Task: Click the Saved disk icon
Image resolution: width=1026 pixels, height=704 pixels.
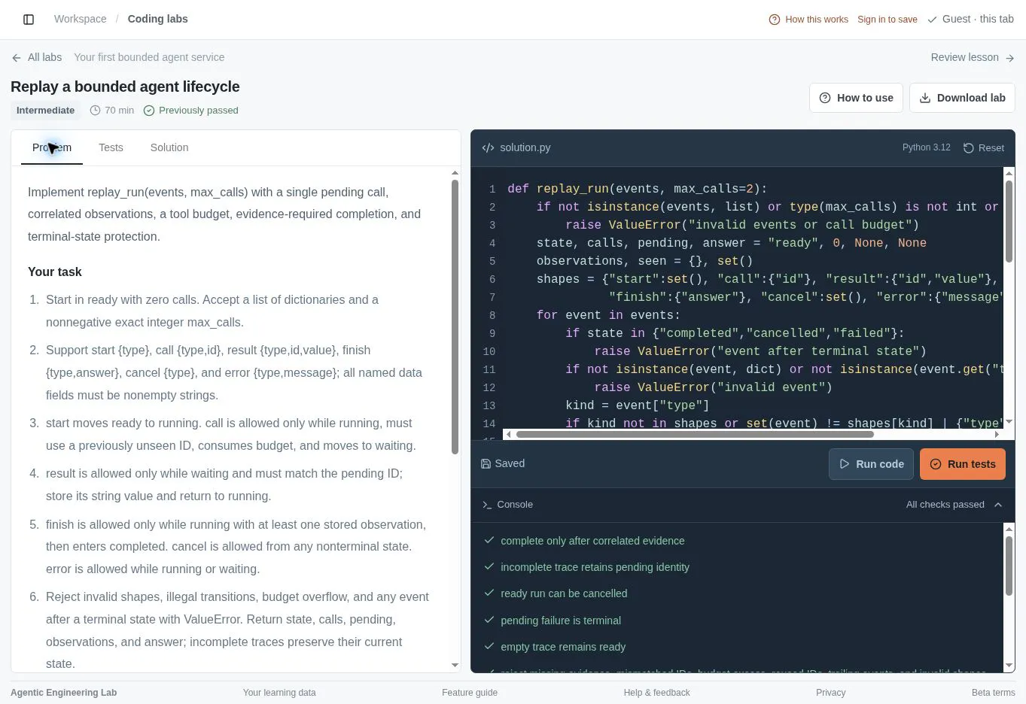Action: point(486,464)
